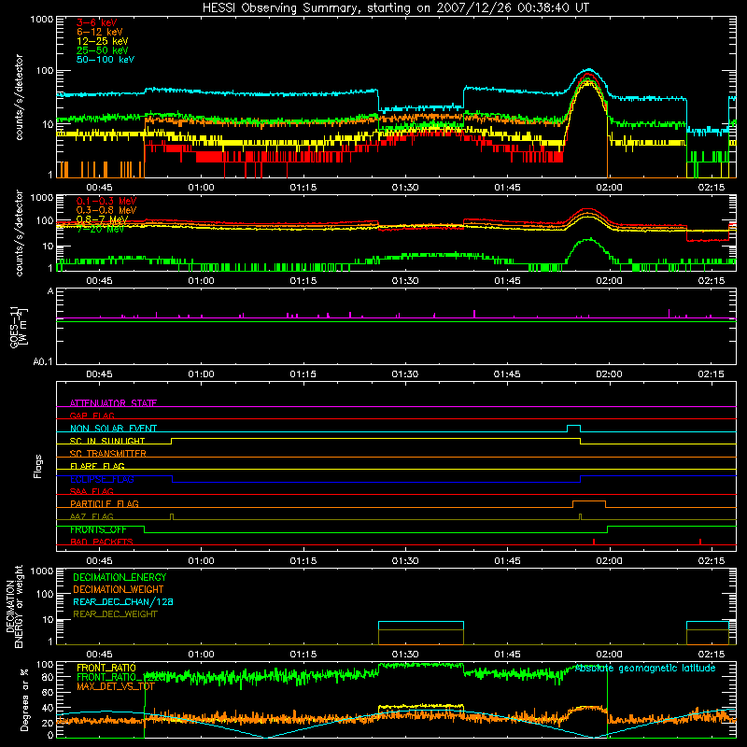The width and height of the screenshot is (747, 747).
Task: Select the 01:15 time label under the top keV panel
Action: (x=303, y=188)
